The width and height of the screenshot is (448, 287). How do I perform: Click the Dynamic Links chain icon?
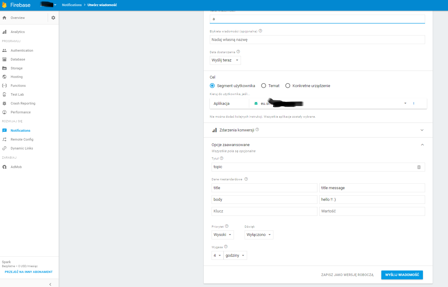(x=4, y=148)
